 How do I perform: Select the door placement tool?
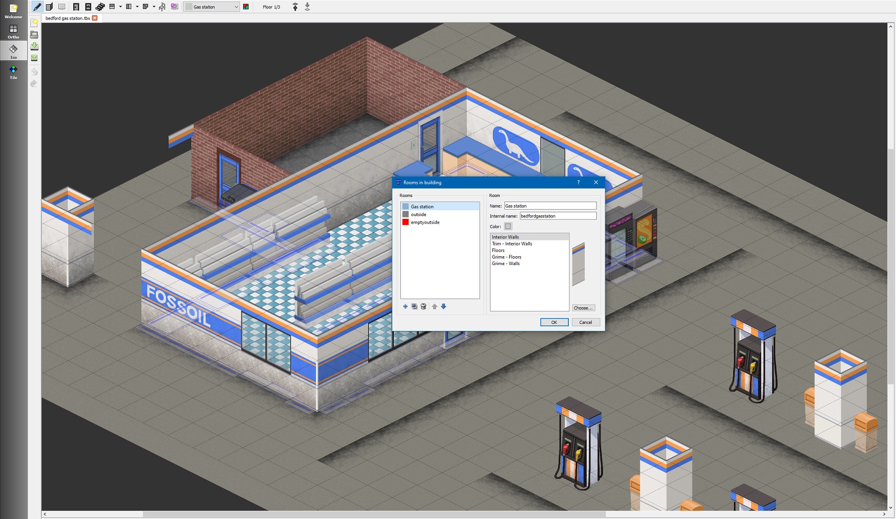click(x=76, y=7)
